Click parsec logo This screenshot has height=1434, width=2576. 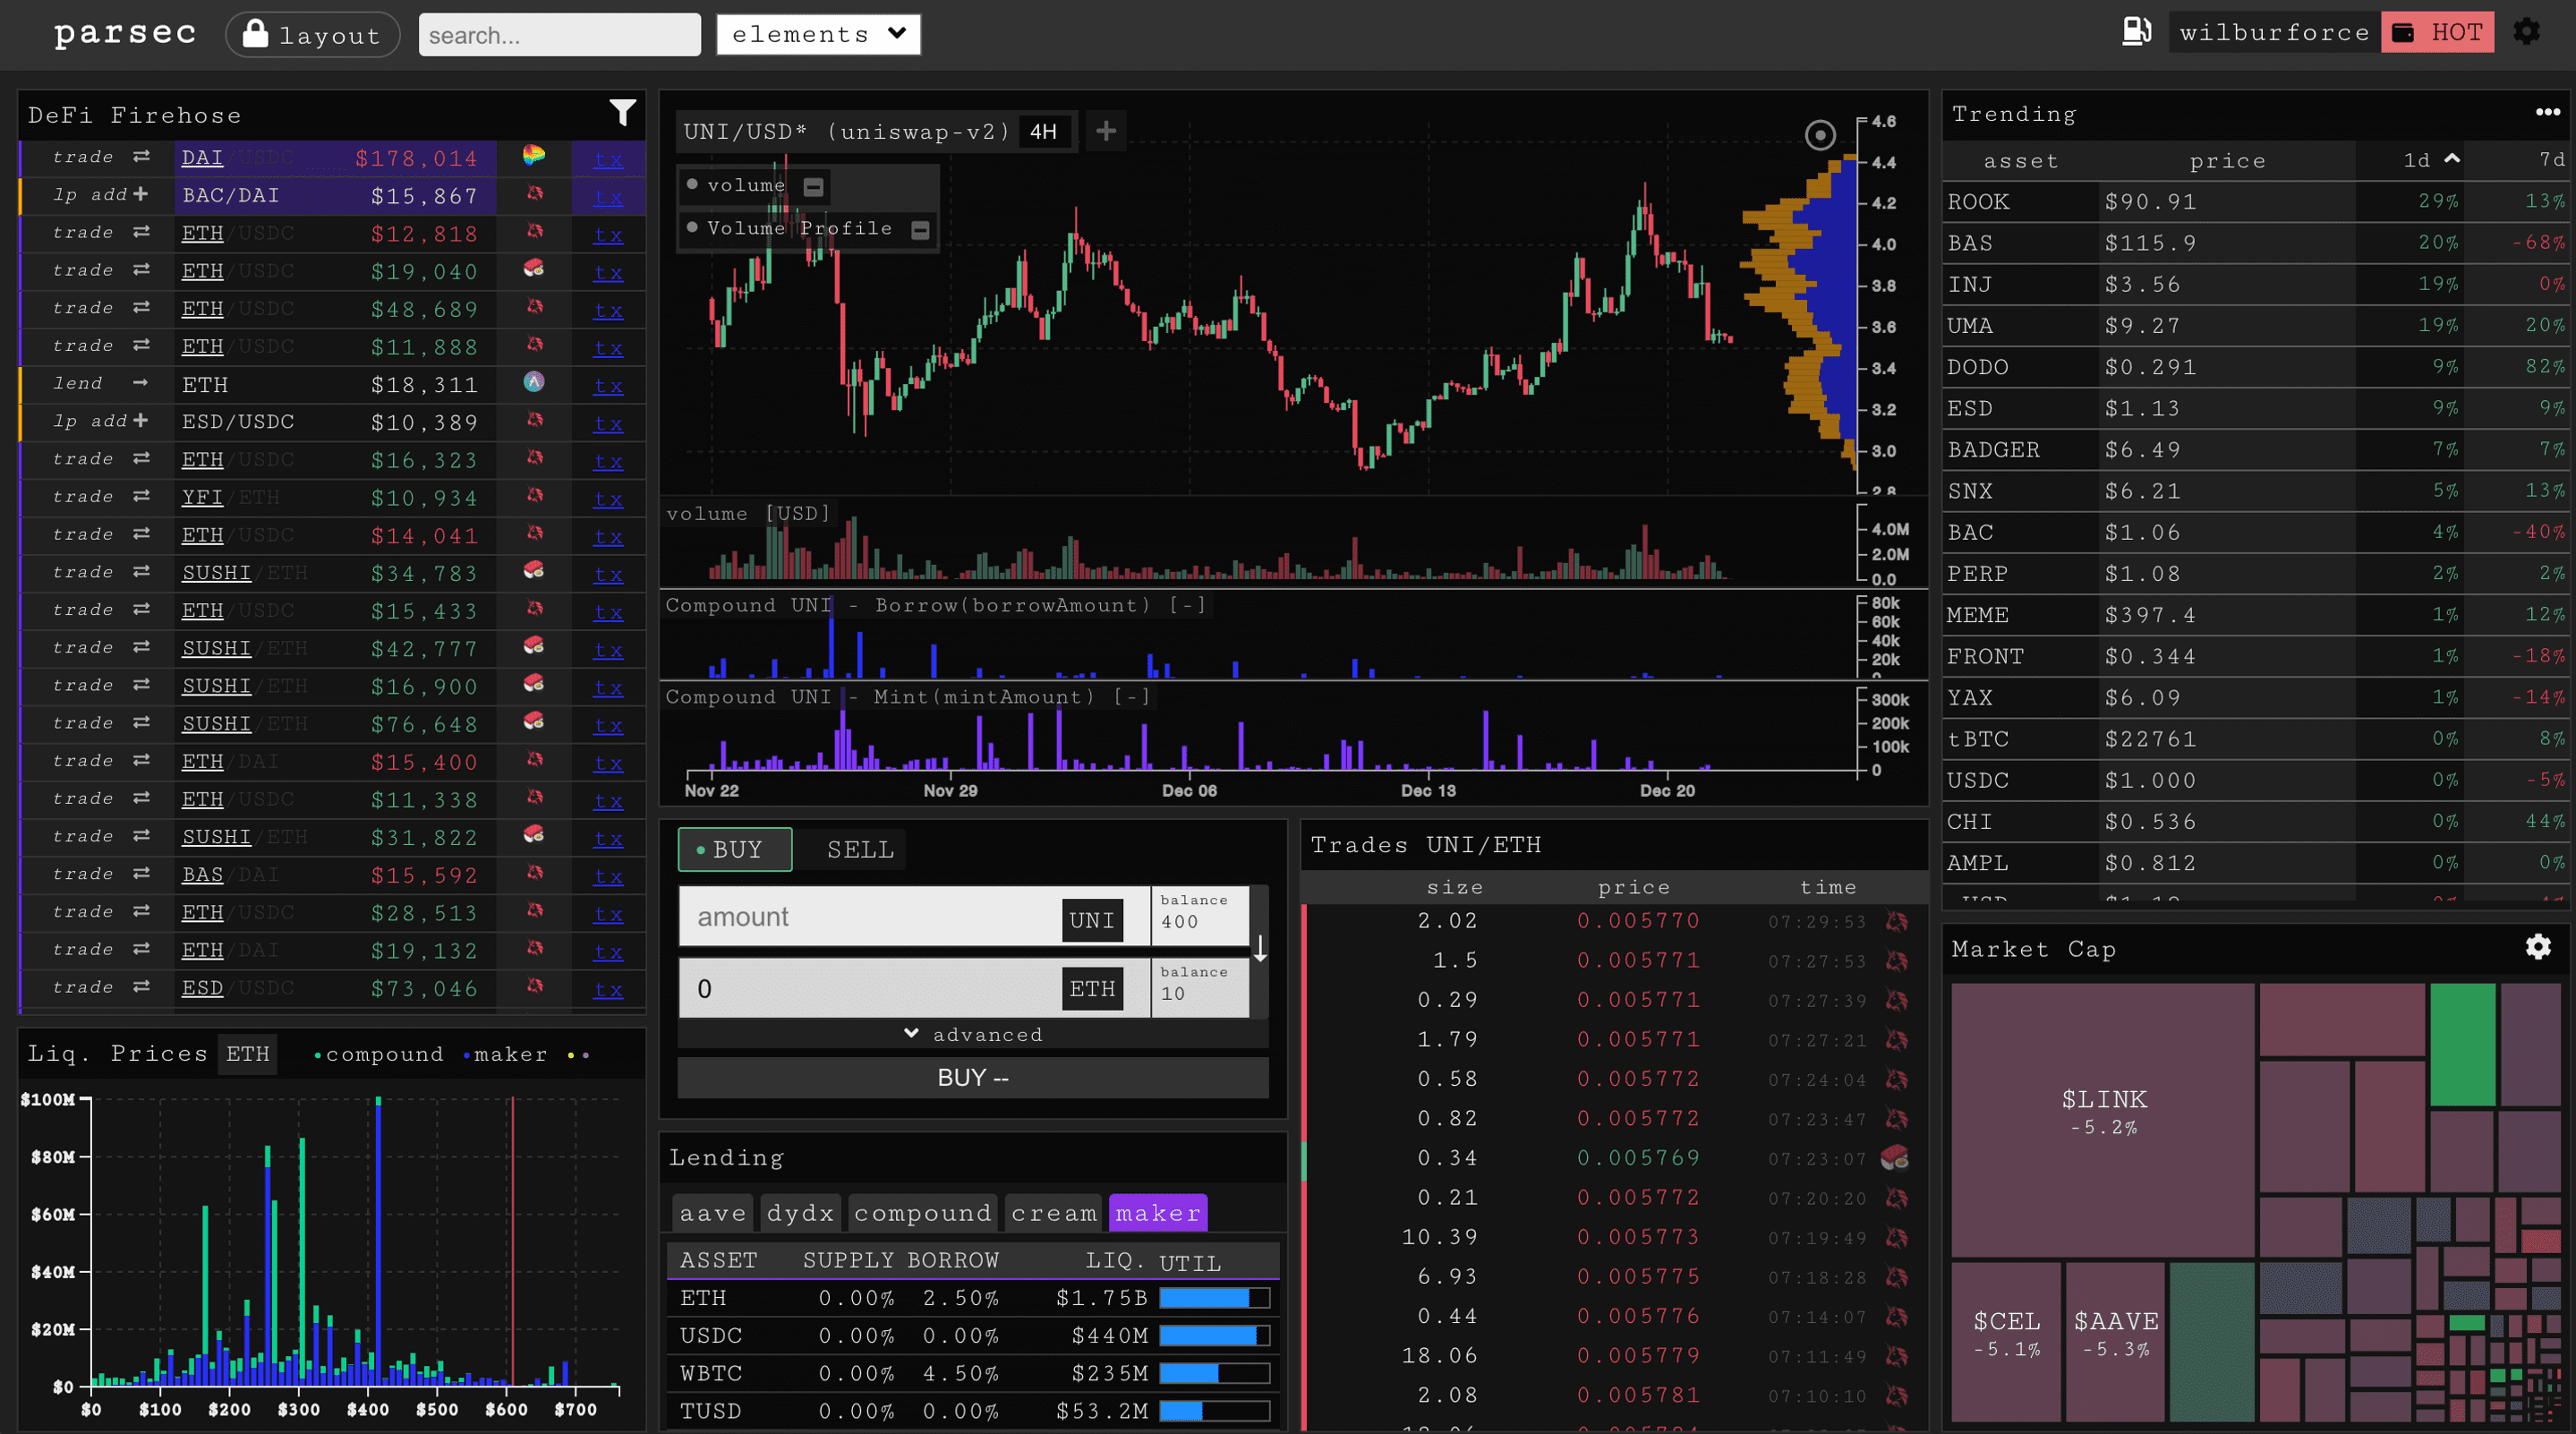(x=125, y=33)
